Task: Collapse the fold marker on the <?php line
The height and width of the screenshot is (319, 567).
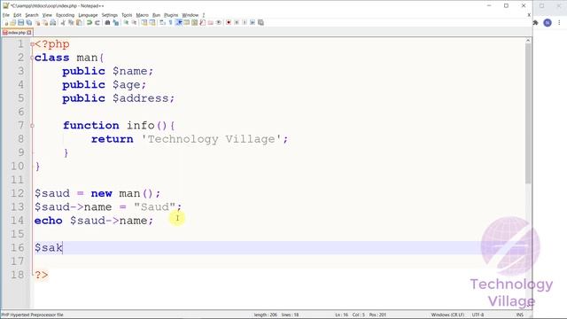Action: (x=32, y=44)
